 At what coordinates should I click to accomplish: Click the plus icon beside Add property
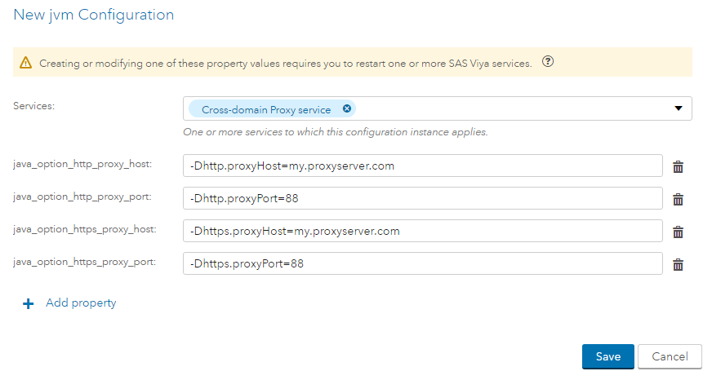pyautogui.click(x=29, y=303)
